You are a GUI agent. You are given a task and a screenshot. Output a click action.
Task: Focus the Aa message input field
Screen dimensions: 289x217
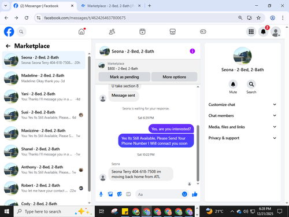point(159,194)
